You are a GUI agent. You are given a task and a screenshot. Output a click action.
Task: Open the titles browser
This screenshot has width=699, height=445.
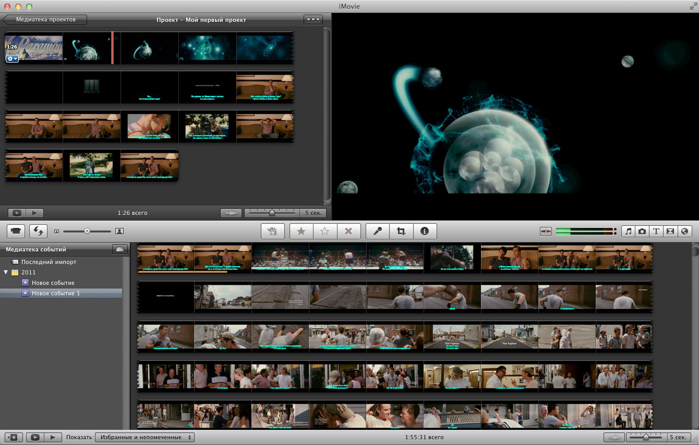pyautogui.click(x=656, y=231)
